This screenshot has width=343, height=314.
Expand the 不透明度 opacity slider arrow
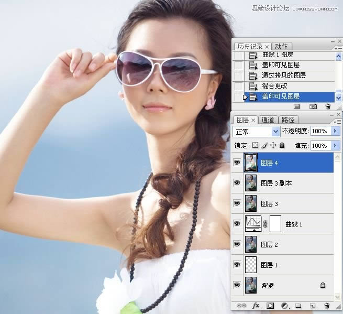[336, 131]
